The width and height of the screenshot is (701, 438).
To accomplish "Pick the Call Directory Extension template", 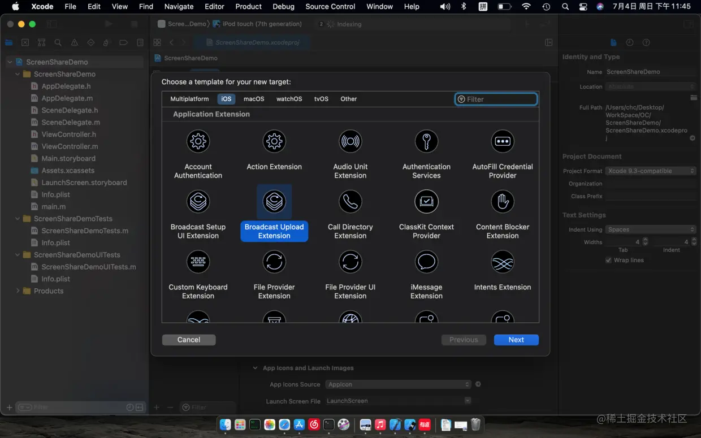I will coord(350,215).
